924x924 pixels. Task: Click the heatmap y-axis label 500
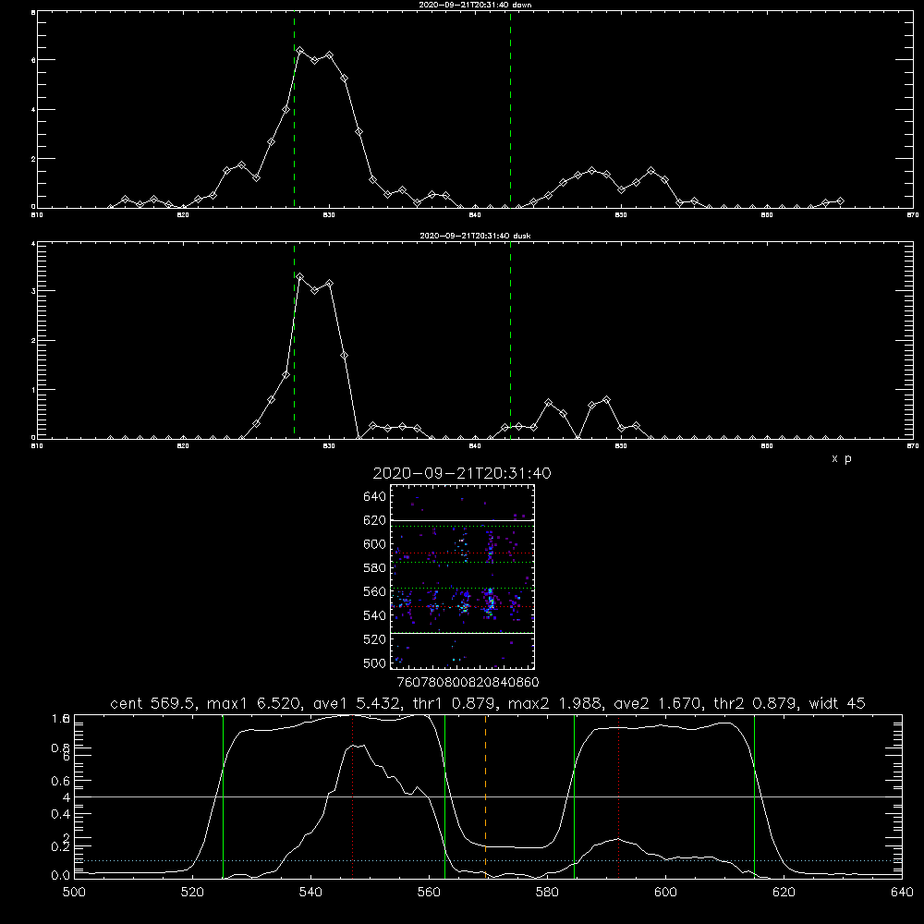pos(375,663)
